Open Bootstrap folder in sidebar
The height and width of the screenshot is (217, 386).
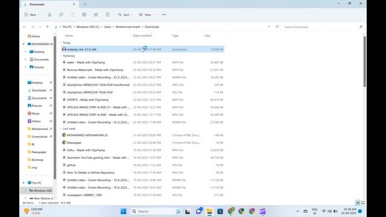tap(35, 160)
